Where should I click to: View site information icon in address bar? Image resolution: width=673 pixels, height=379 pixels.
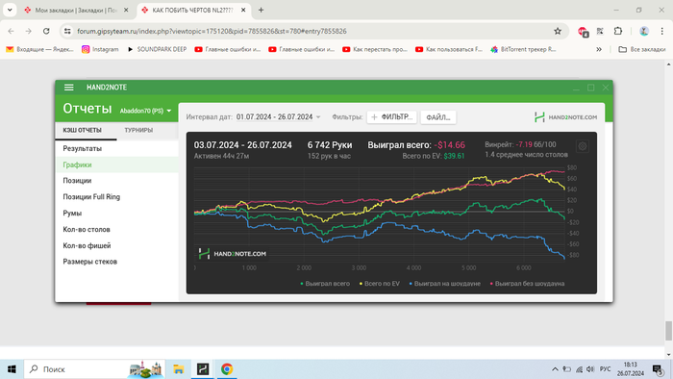pos(67,31)
